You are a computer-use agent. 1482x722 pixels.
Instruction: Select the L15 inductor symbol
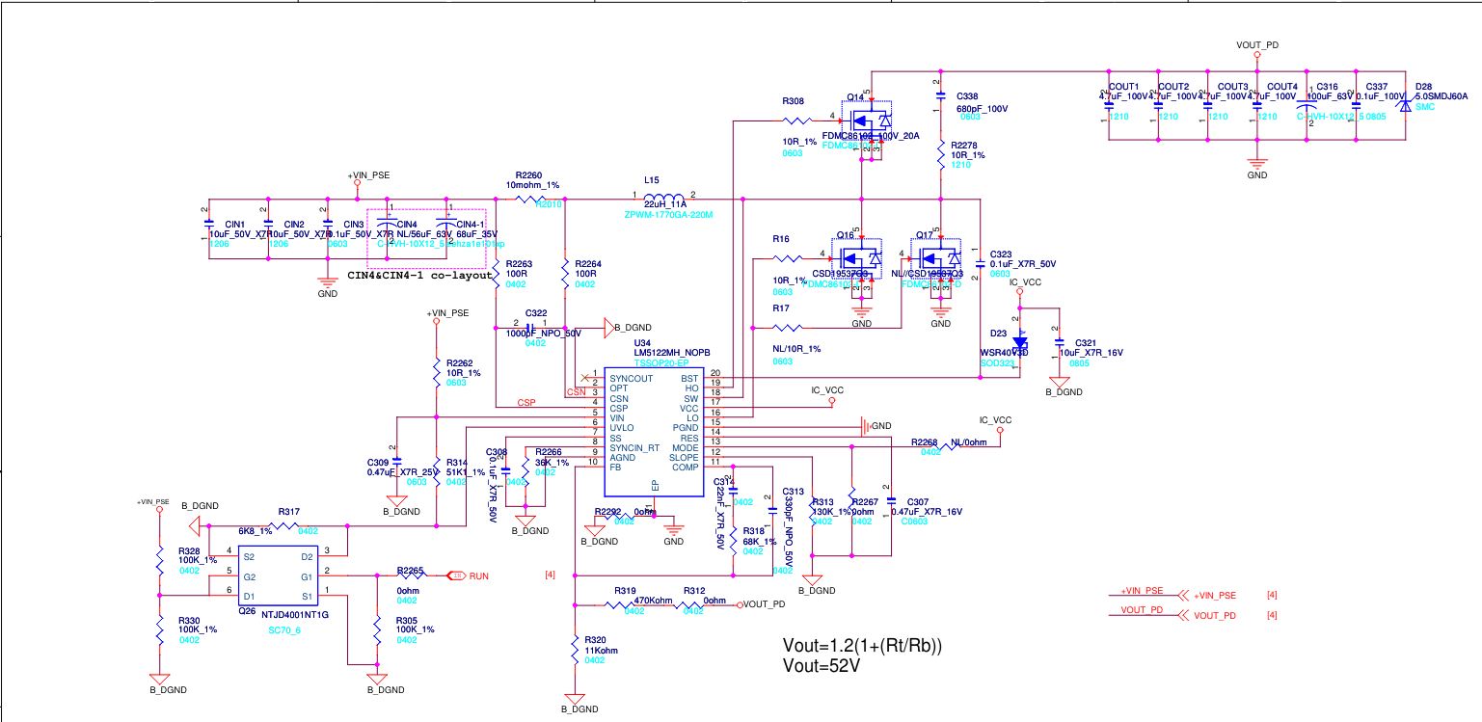point(663,198)
